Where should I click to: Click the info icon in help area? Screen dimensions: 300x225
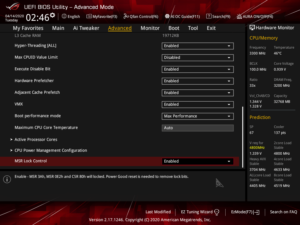[x=7, y=179]
